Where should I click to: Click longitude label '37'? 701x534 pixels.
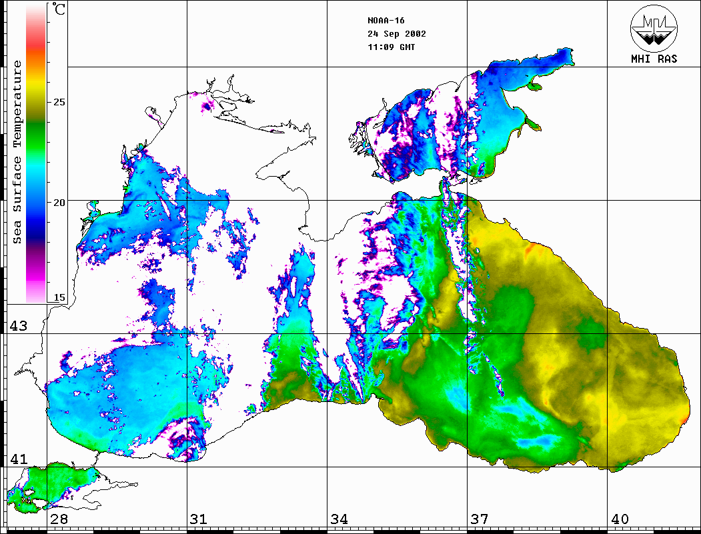480,519
